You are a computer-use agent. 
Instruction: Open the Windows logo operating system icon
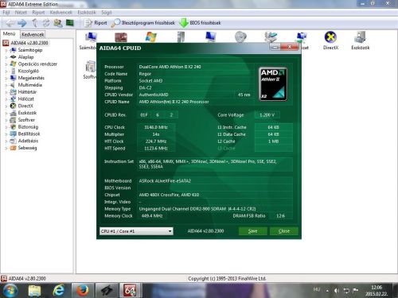[150, 37]
